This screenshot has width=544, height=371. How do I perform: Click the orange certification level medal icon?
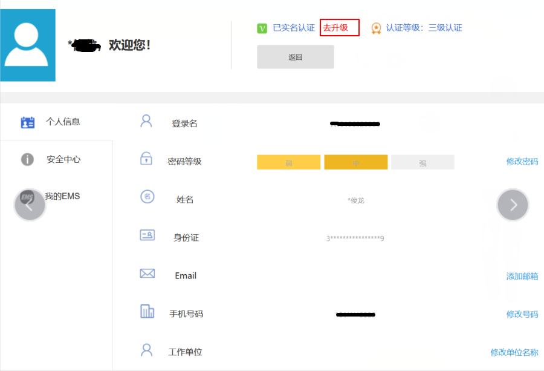pyautogui.click(x=376, y=28)
